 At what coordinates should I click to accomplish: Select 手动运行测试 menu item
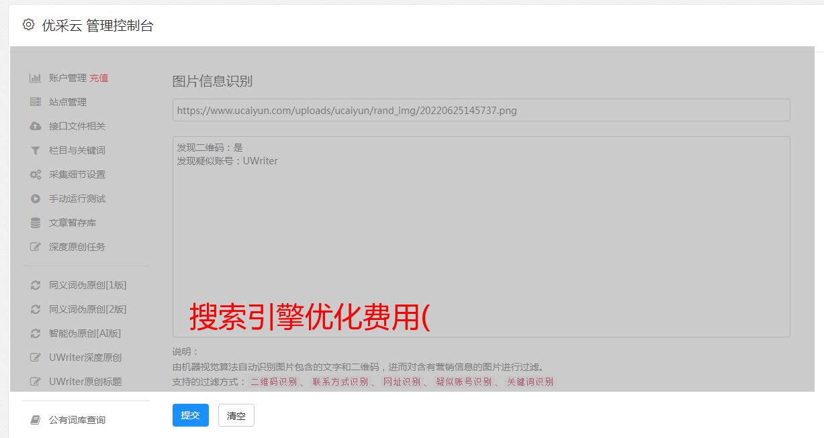(x=77, y=199)
